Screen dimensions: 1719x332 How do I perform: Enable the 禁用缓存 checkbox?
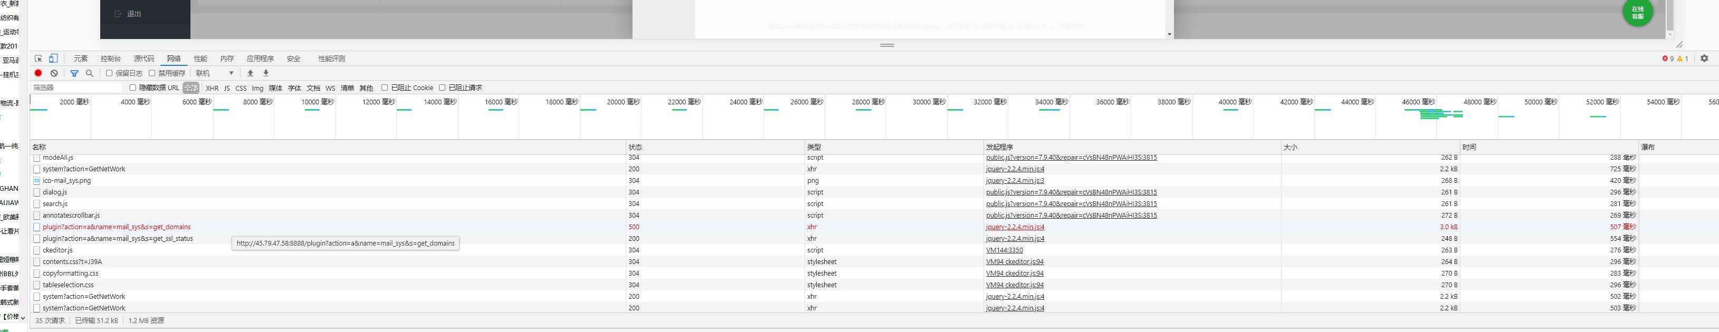pos(151,73)
